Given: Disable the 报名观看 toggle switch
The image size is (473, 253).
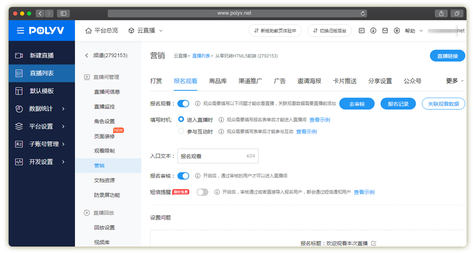Looking at the screenshot, I should point(183,104).
